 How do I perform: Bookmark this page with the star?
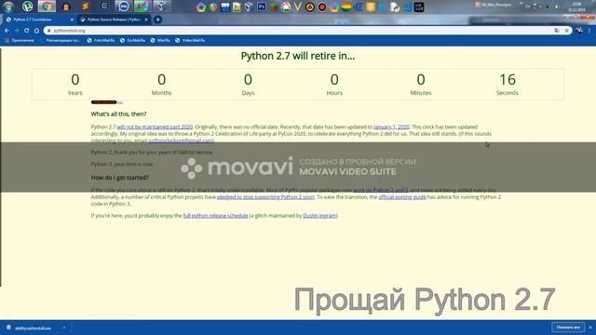566,31
